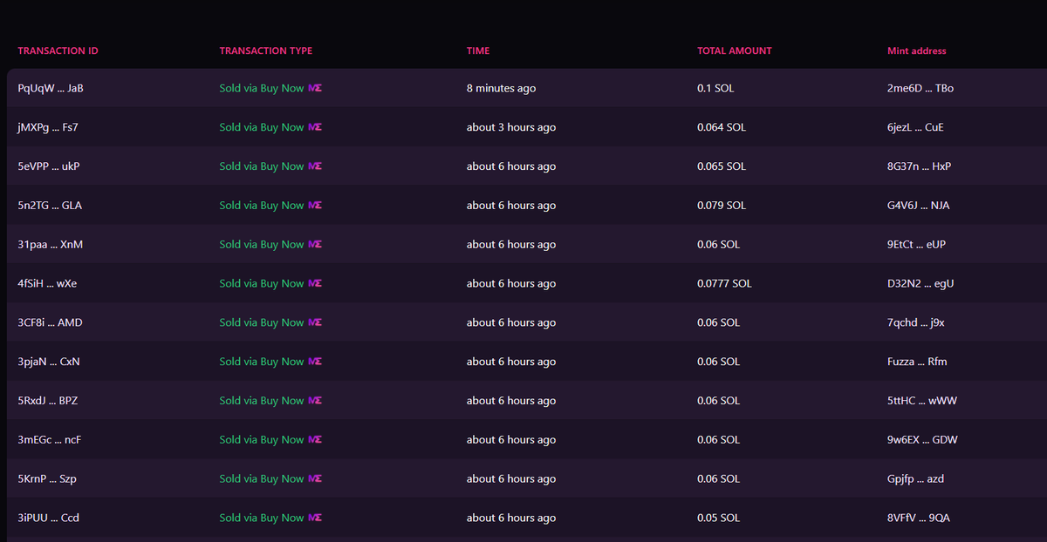Select the 0.065 SOL amount
This screenshot has height=542, width=1047.
coord(722,166)
